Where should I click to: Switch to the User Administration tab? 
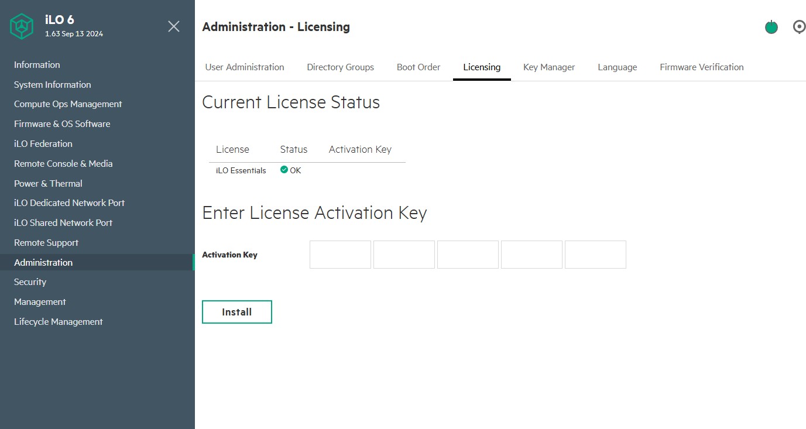(245, 67)
